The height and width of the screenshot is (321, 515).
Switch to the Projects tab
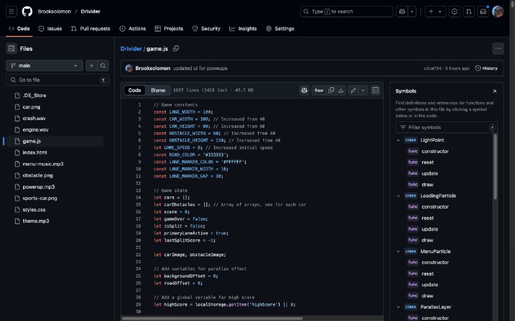pos(169,28)
